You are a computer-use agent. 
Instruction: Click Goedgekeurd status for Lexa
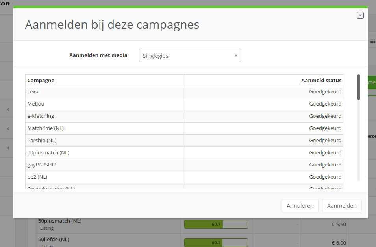tap(325, 92)
